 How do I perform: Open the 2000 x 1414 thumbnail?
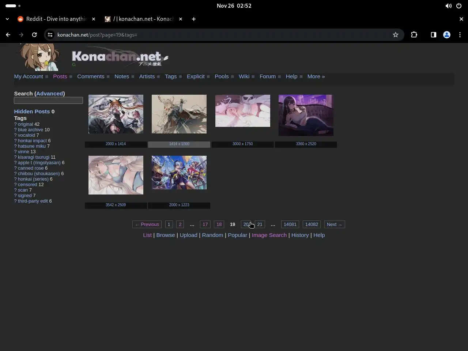click(116, 114)
